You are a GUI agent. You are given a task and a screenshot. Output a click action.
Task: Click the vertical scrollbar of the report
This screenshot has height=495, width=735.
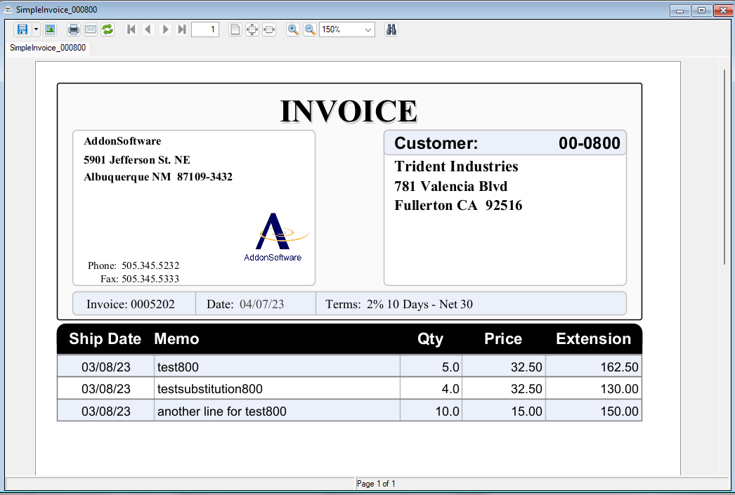tap(724, 166)
